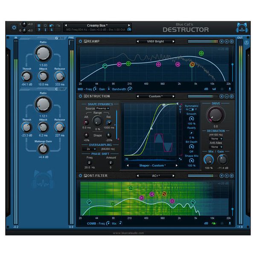Screen dimensions: 256x256
Task: Flip the Symmetric N/Y switch
Action: 191,109
